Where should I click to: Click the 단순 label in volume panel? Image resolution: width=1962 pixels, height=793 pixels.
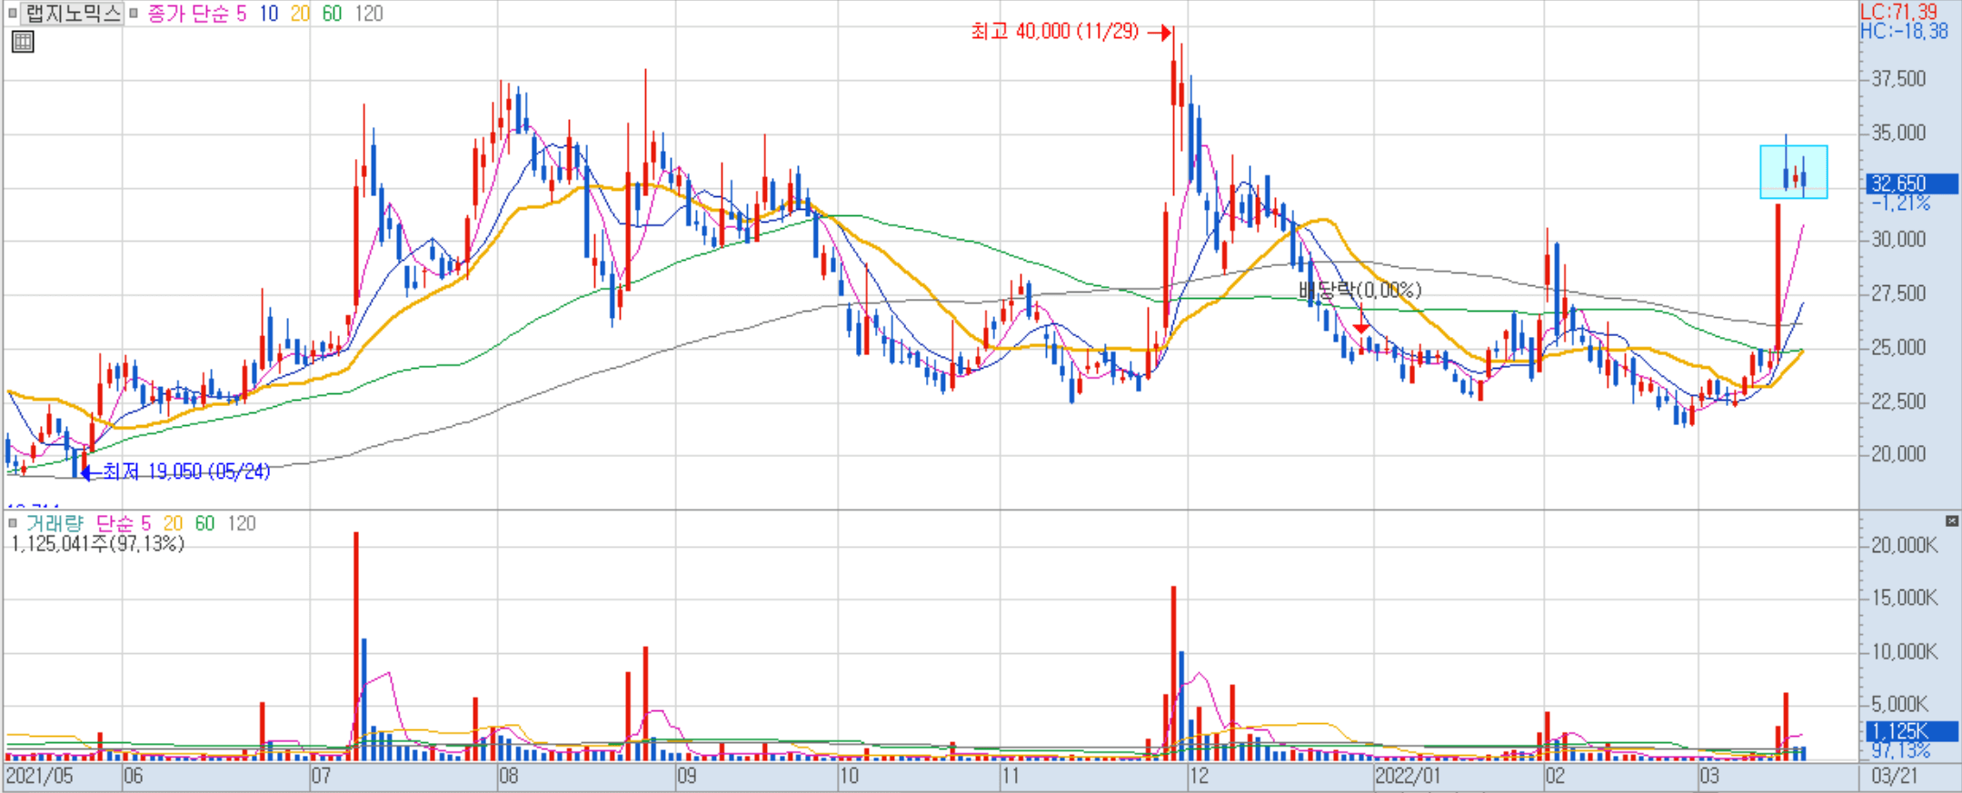pos(115,523)
